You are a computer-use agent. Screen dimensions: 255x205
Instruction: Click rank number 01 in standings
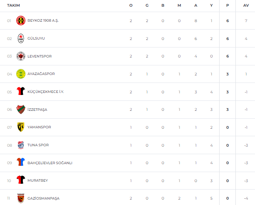(9, 20)
